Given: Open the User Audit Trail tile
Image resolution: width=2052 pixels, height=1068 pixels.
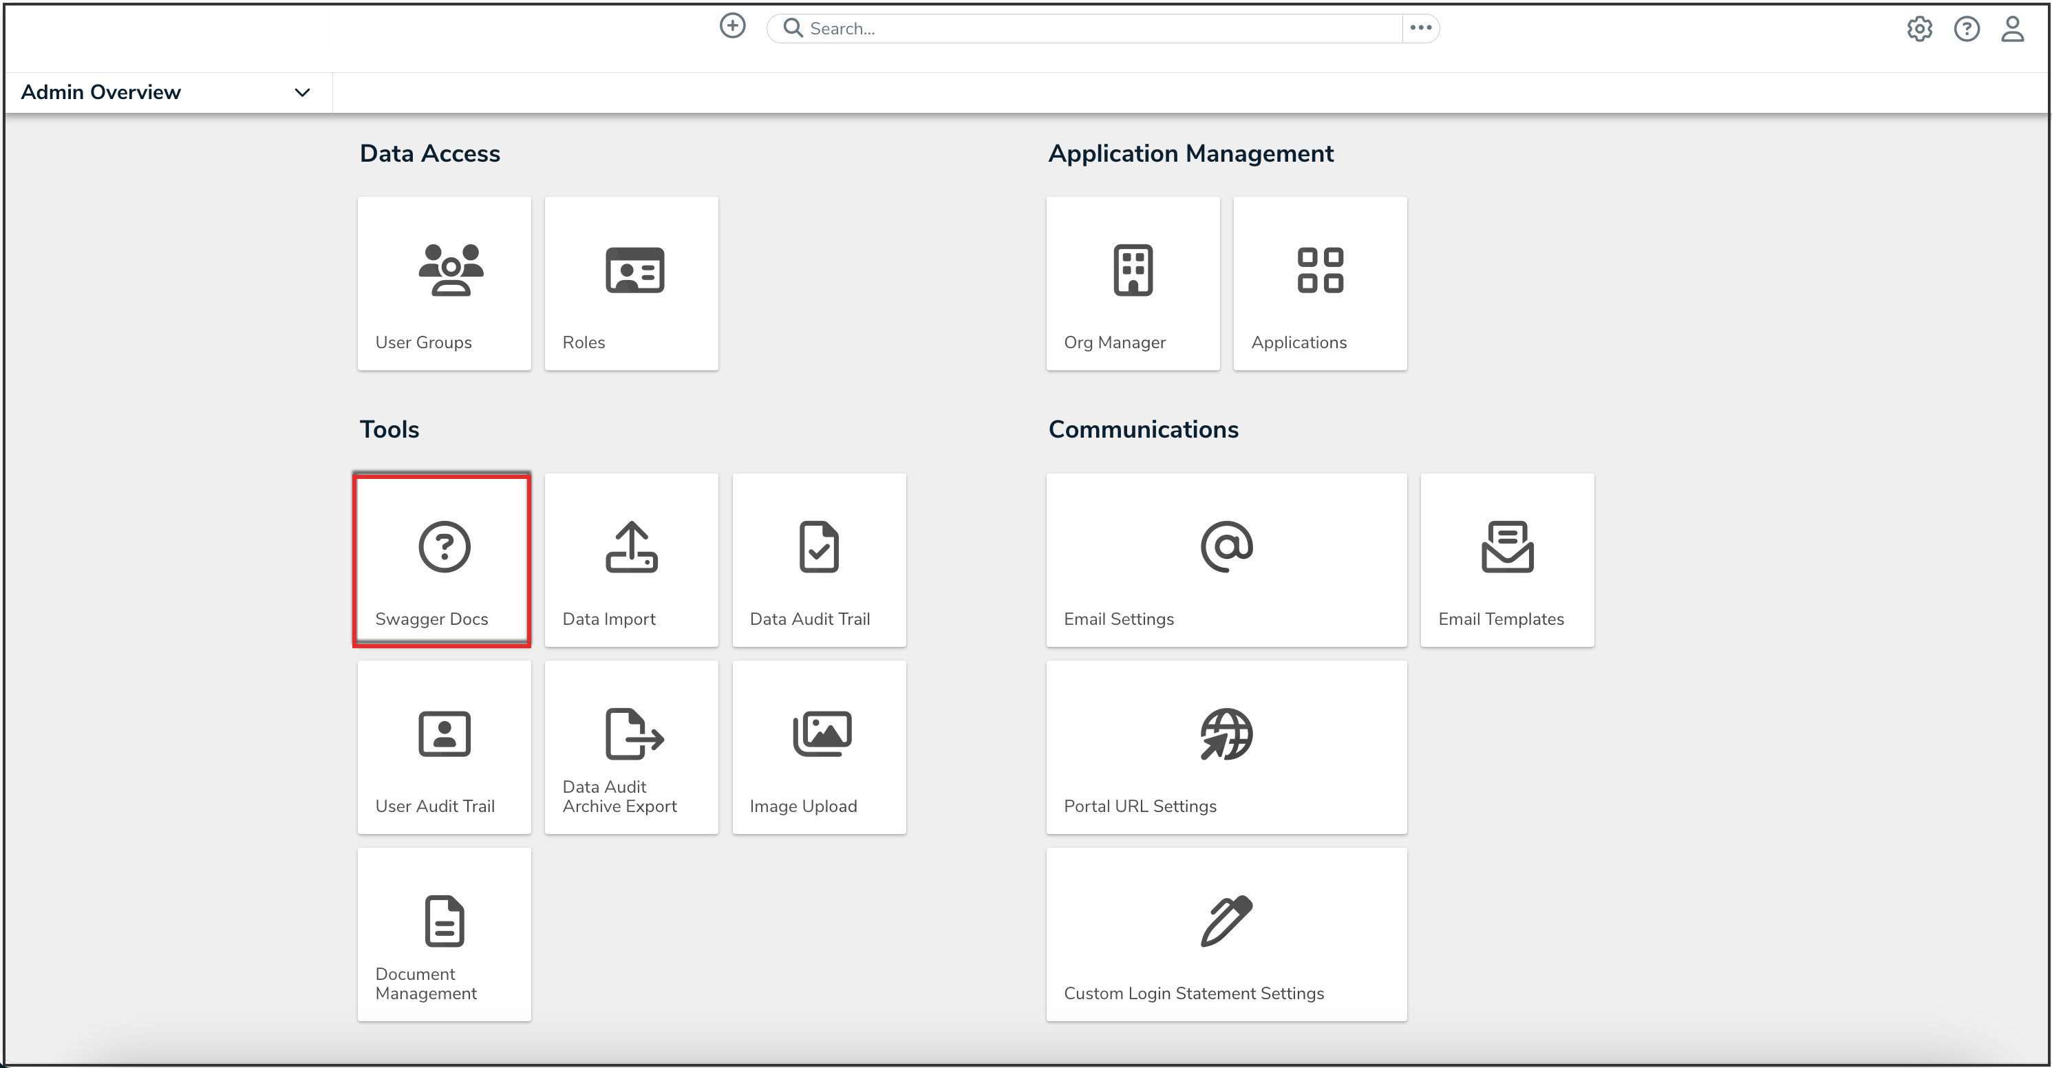Looking at the screenshot, I should tap(444, 747).
